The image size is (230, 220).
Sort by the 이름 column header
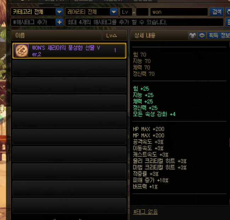tap(57, 35)
